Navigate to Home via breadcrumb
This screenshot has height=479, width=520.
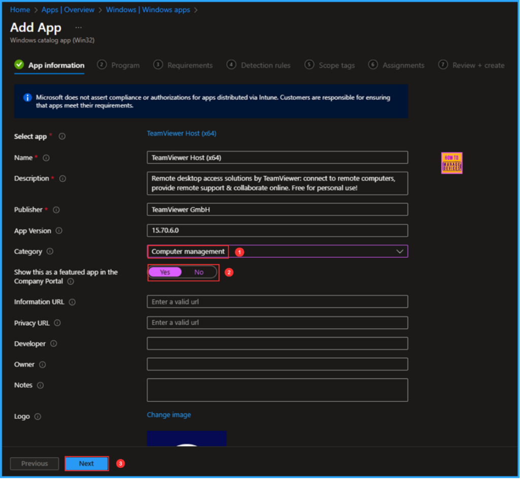(20, 9)
